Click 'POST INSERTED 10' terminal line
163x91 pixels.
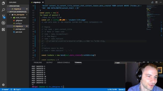pos(39,77)
